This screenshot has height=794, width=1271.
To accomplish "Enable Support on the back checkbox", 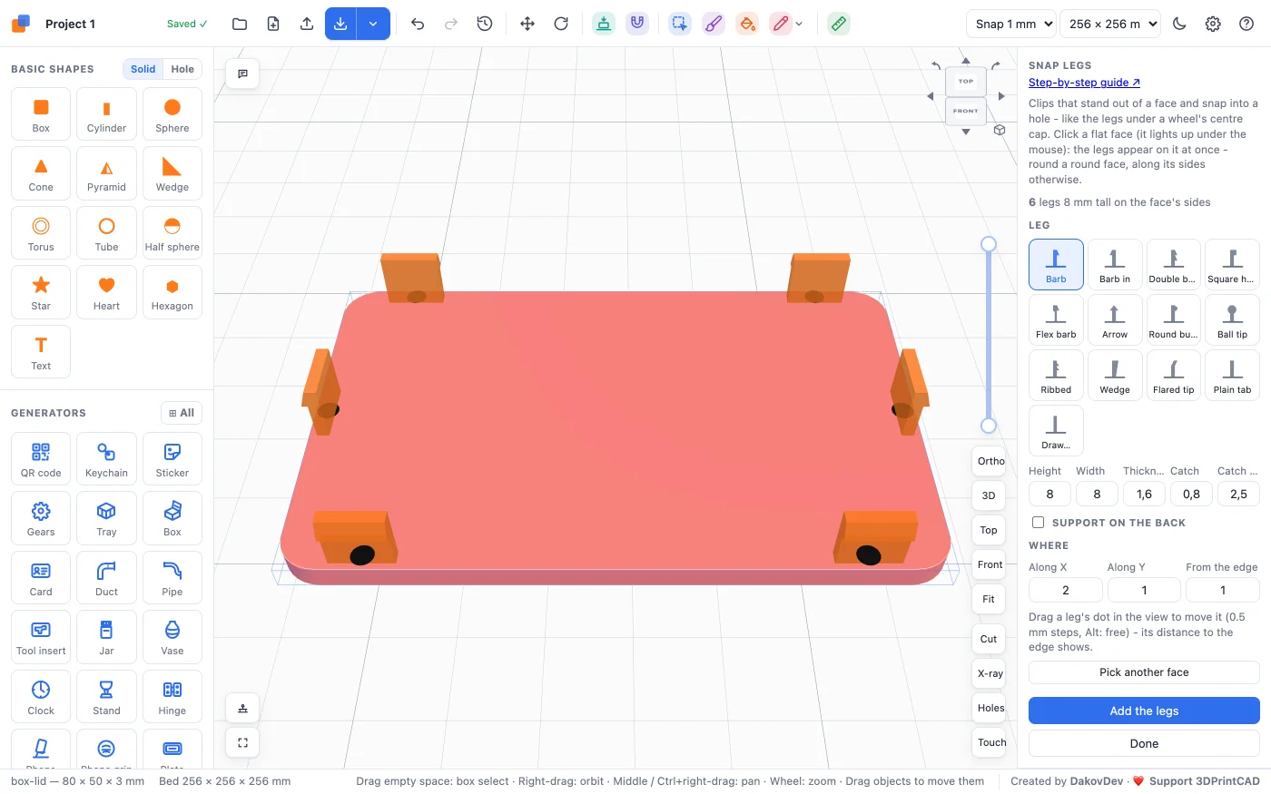I will [1038, 523].
